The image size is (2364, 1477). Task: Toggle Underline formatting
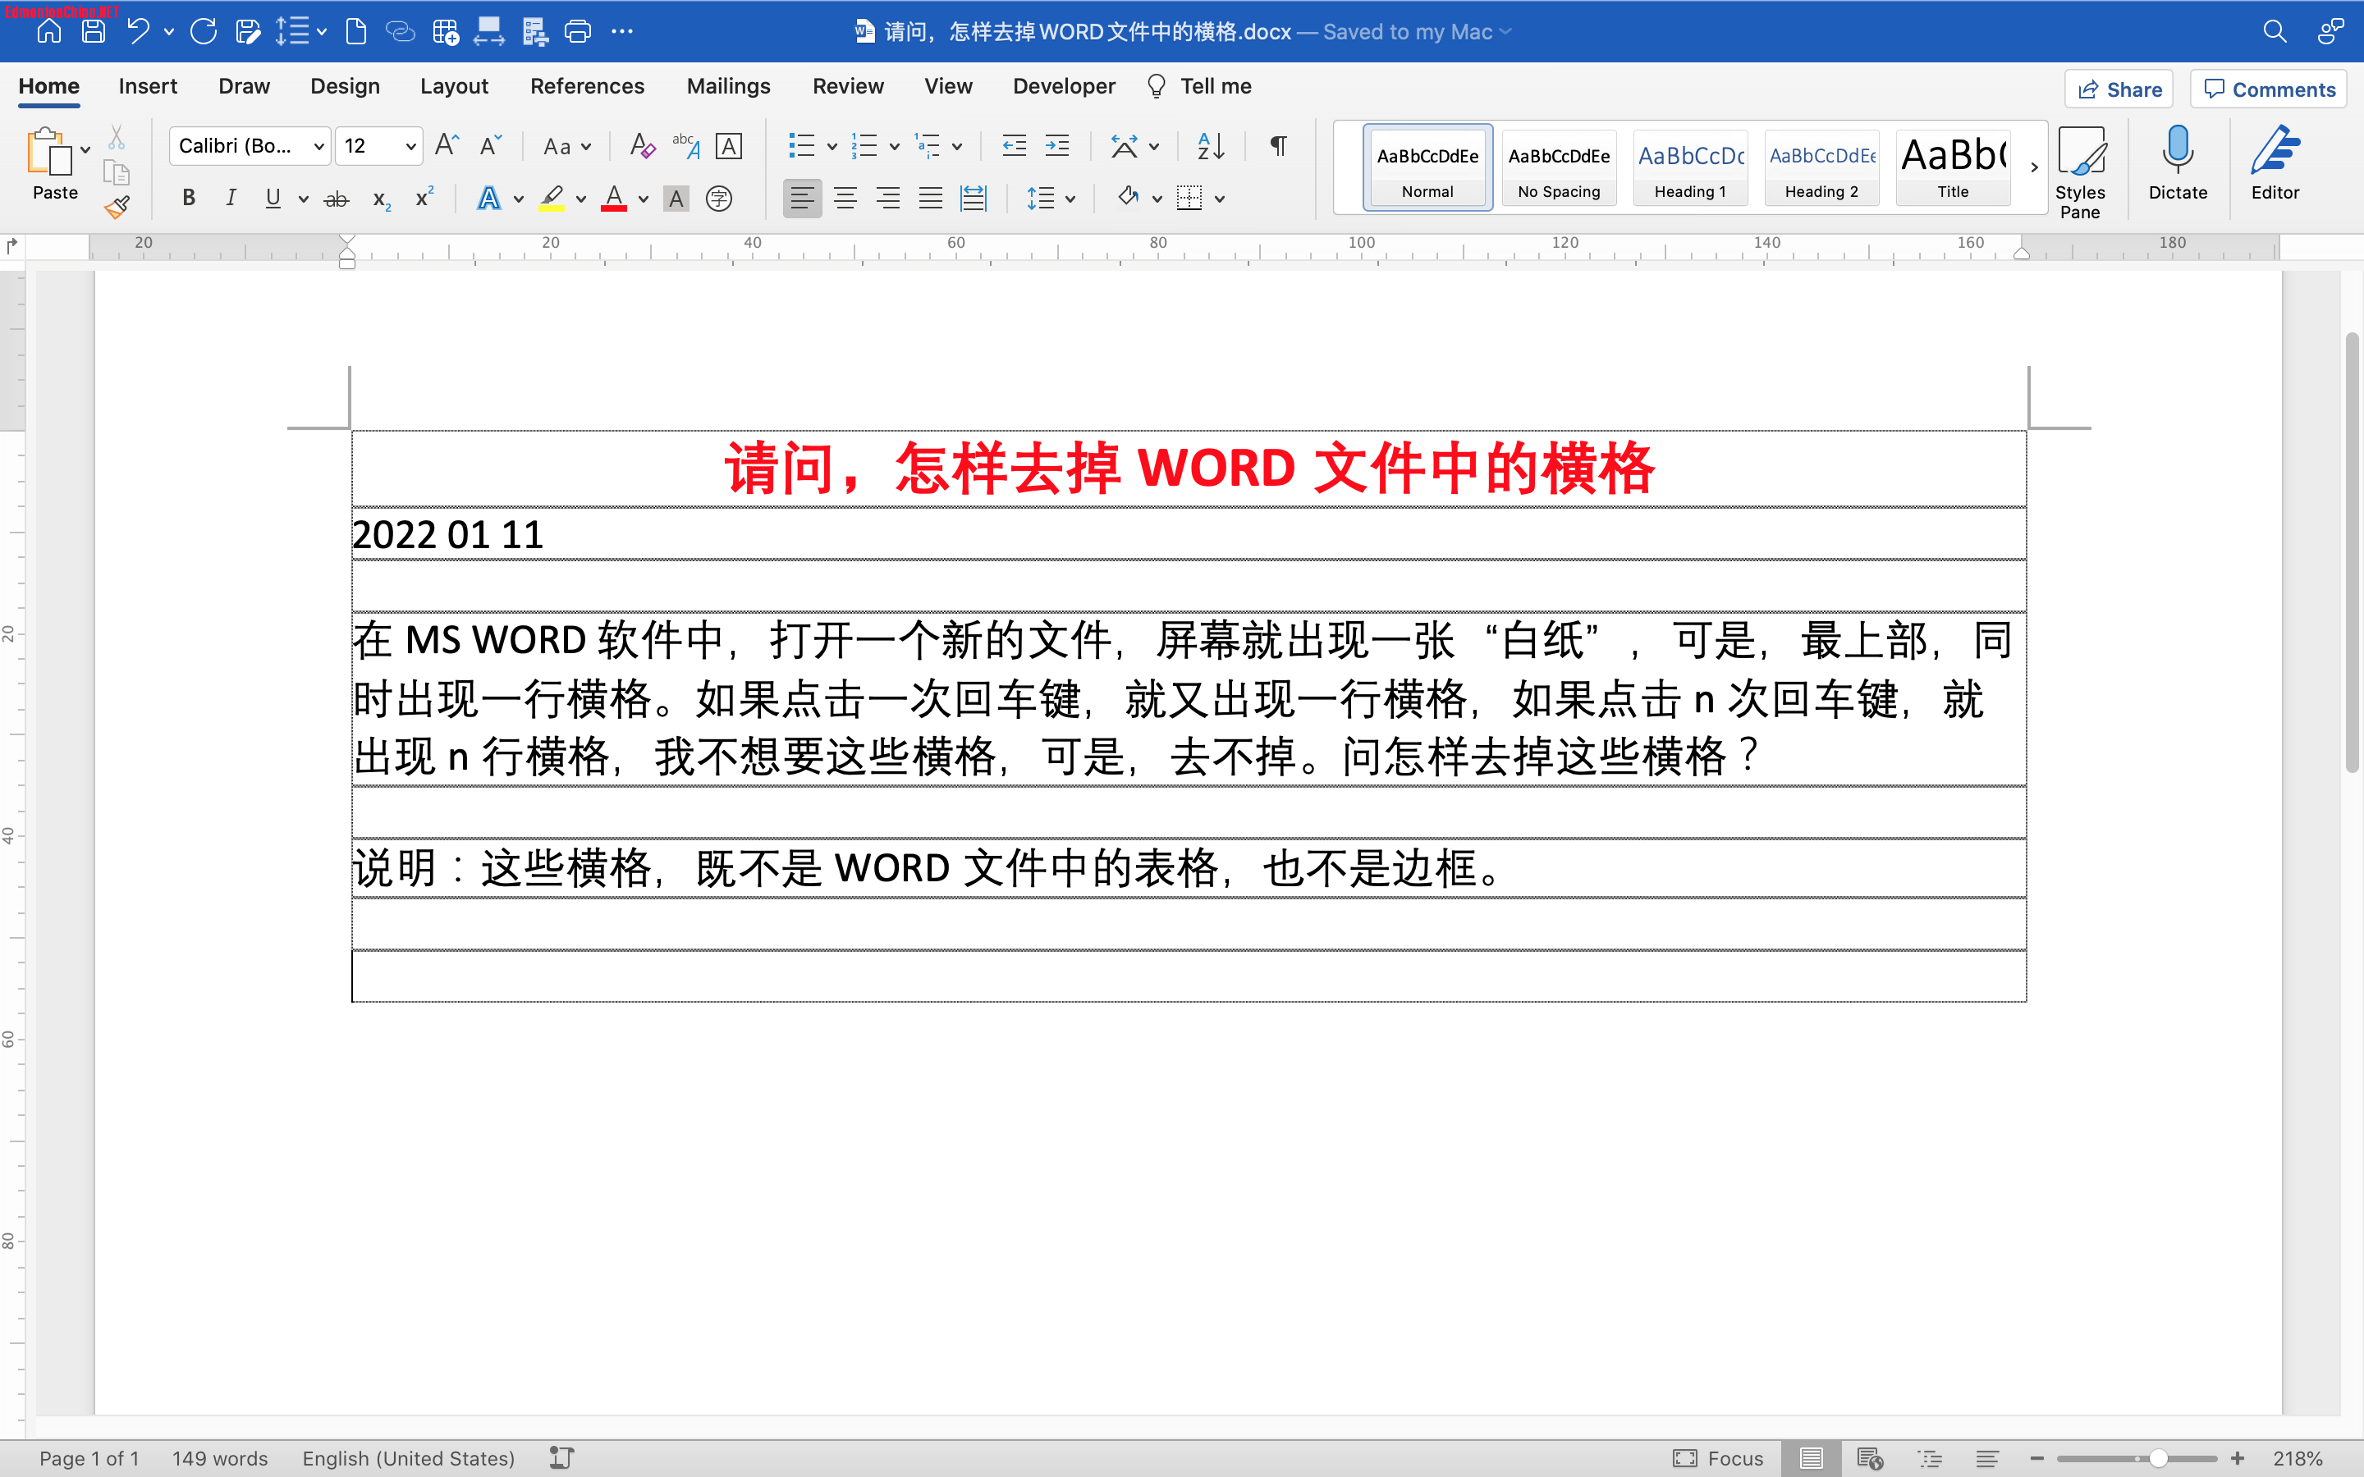(x=273, y=199)
